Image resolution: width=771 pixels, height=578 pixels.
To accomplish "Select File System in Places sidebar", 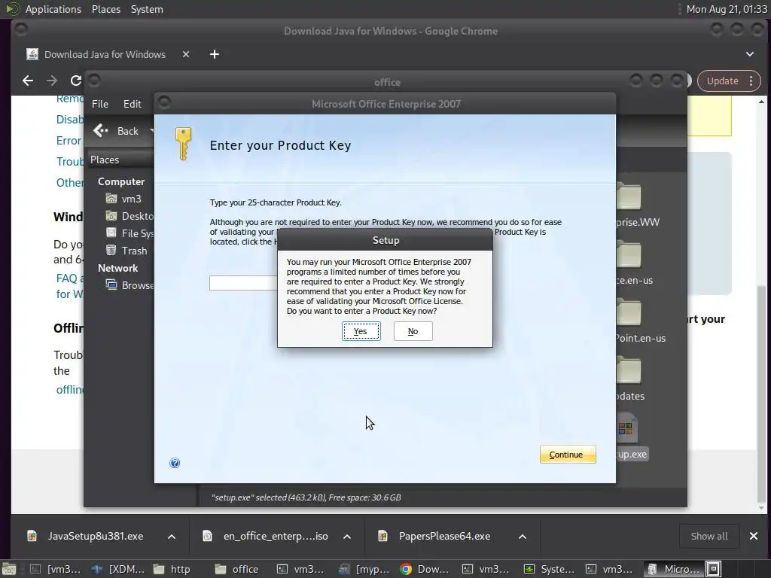I will pos(130,233).
